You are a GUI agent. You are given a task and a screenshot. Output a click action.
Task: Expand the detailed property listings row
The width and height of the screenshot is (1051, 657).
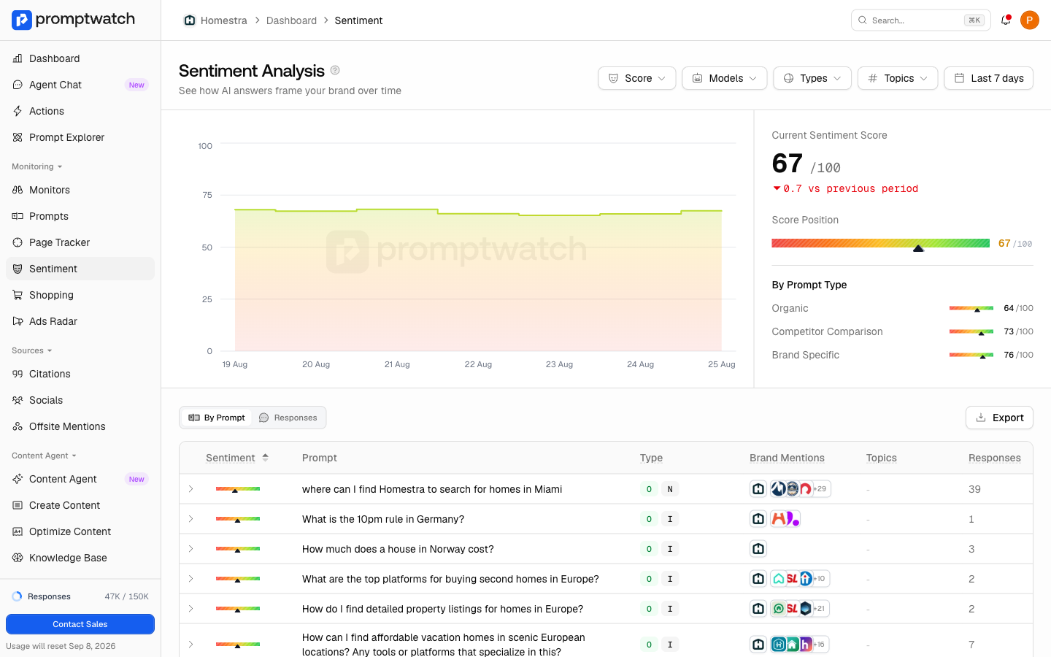pos(191,609)
